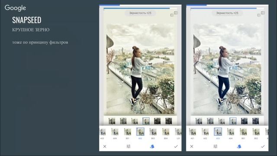Tap the main photo preview on right phone
Viewport: 277px width, 156px height.
tap(227, 68)
